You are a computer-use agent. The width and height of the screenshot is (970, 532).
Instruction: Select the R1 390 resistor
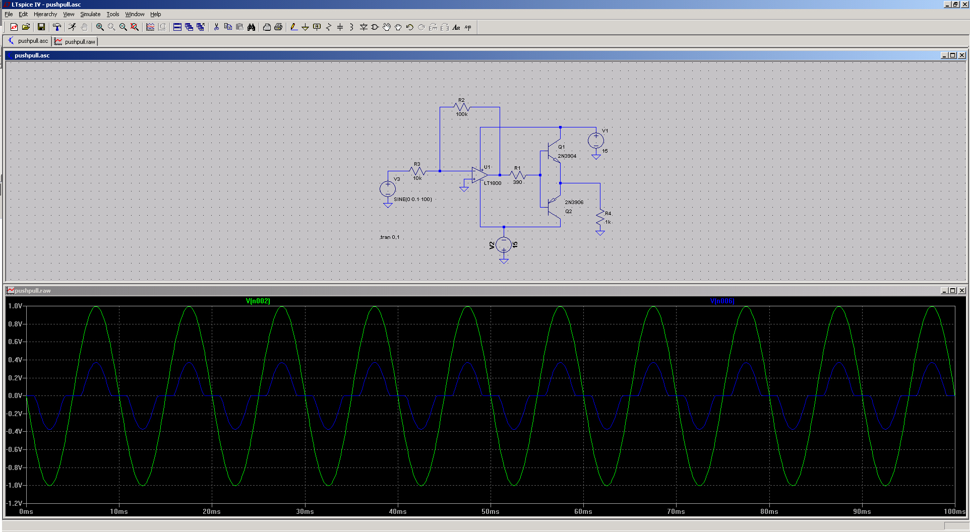tap(518, 175)
